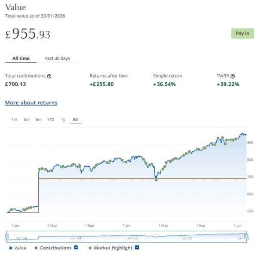The height and width of the screenshot is (255, 258).
Task: Toggle the Contributions checkbox
Action: coord(76,248)
